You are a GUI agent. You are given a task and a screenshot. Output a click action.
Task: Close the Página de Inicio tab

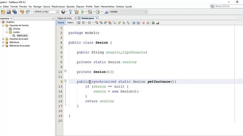coord(76,18)
